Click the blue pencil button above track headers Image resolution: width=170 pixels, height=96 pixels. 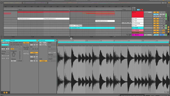coord(138,10)
